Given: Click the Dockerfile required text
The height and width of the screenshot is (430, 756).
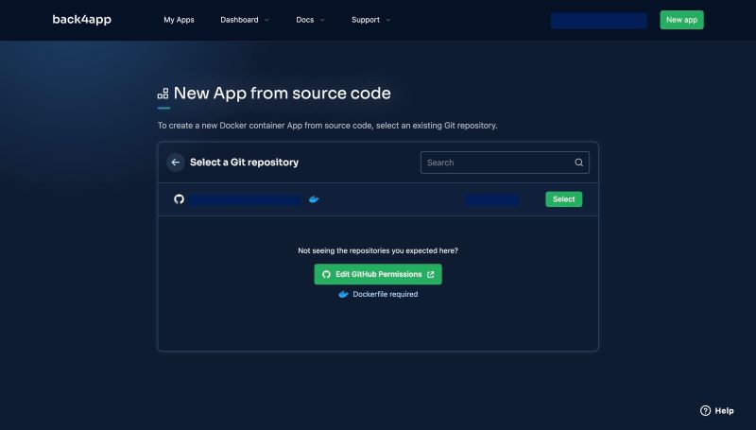Looking at the screenshot, I should [x=386, y=294].
